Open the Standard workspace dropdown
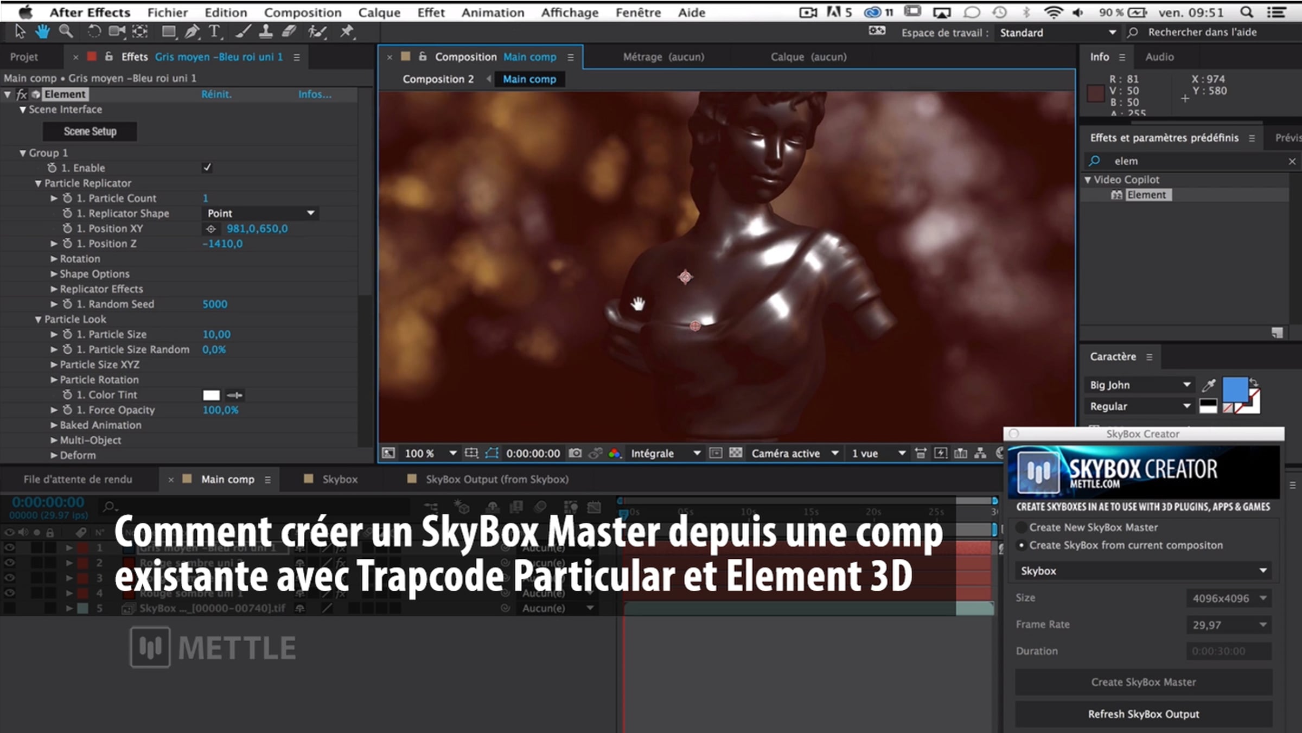Viewport: 1302px width, 733px height. click(x=1057, y=33)
